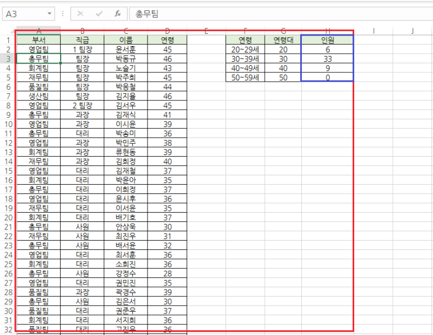The image size is (433, 335).
Task: Click name cell 김지율
Action: 126,96
